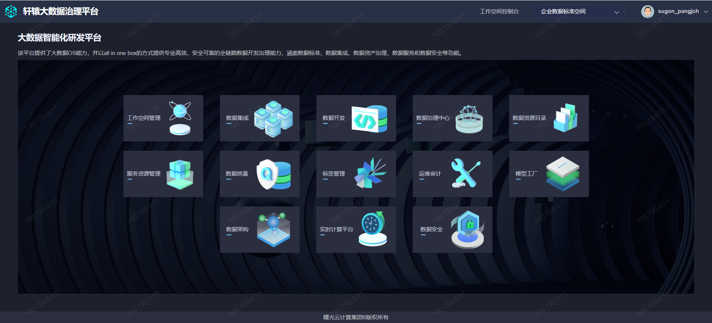Screen dimensions: 712x323
Task: Open the 实时计算平台 clock icon
Action: [x=373, y=229]
